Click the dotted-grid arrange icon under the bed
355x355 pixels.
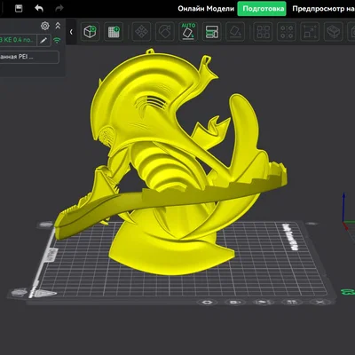click(291, 302)
